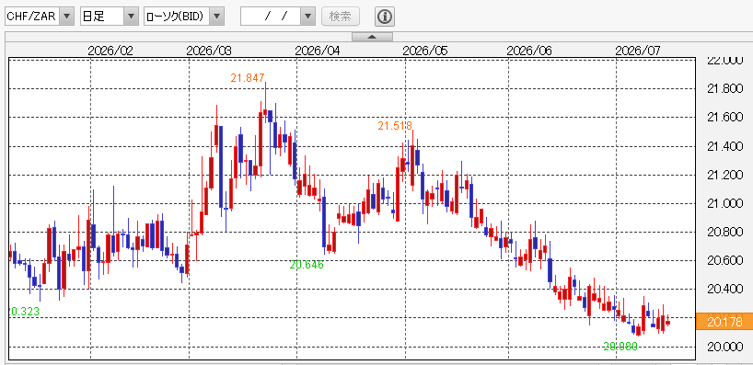Click the 20.000 price axis label
This screenshot has width=753, height=365.
point(725,347)
